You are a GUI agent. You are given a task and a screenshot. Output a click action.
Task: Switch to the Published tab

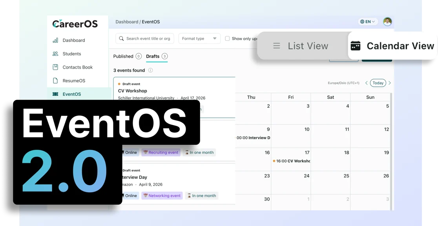(x=127, y=56)
